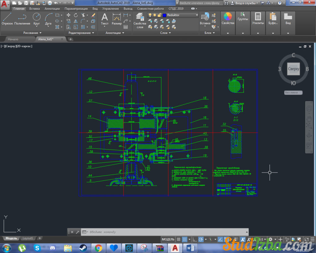Toggle grid display in status bar
The image size is (316, 253).
tap(179, 239)
